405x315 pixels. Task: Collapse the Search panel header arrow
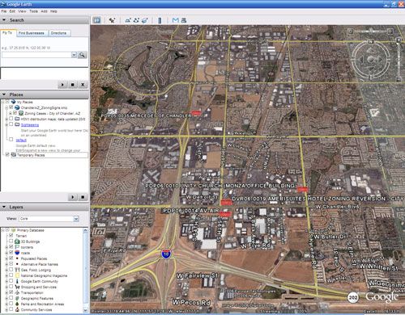point(4,20)
